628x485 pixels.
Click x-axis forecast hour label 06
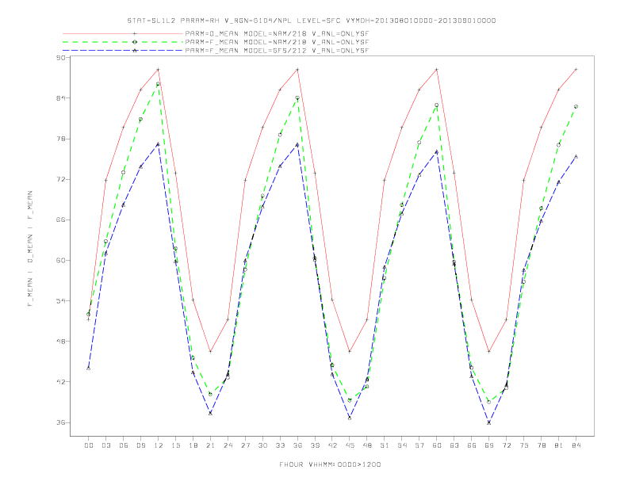(x=124, y=445)
